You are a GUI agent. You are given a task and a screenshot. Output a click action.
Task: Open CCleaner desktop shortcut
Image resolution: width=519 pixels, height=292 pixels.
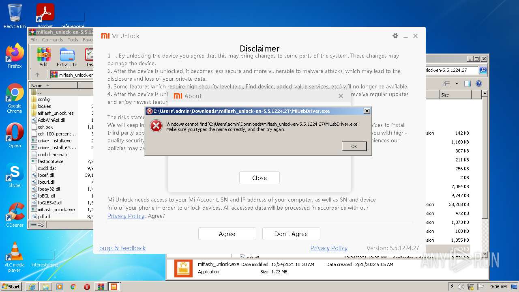point(15,215)
